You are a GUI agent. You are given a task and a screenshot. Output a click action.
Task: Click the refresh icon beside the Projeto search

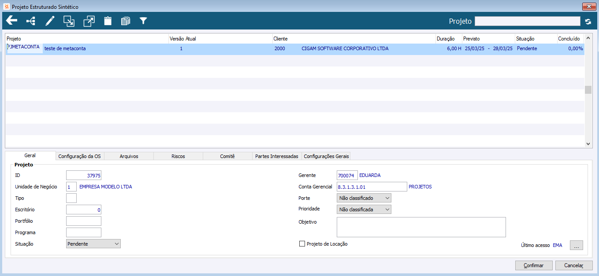click(x=588, y=22)
